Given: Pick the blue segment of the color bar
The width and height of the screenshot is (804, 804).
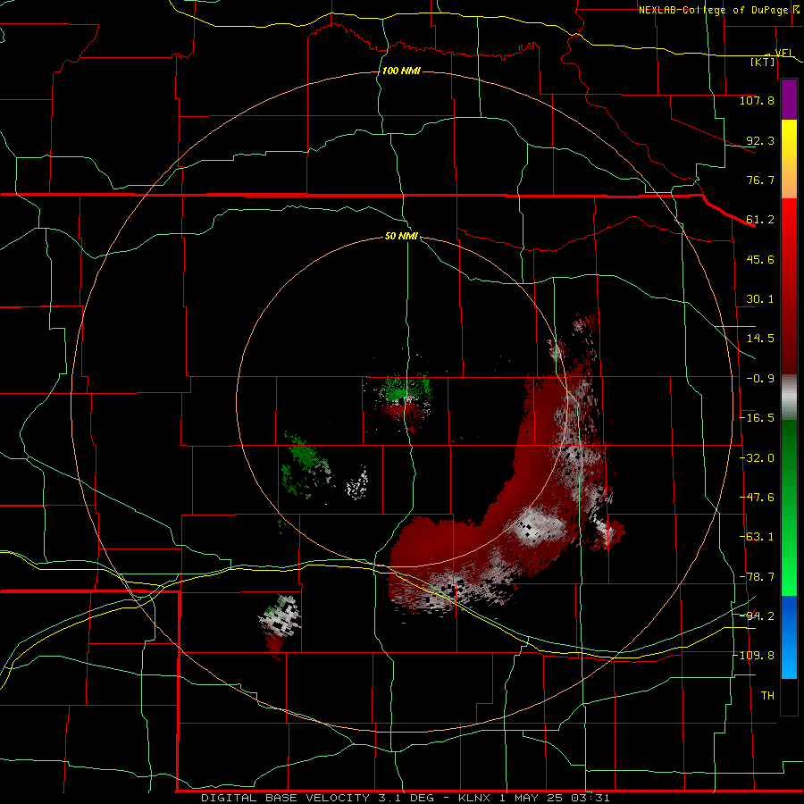Looking at the screenshot, I should (x=789, y=637).
